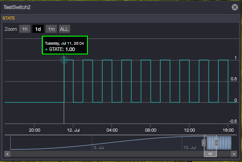242x162 pixels.
Task: Switch zoom range to 1m
Action: [51, 29]
